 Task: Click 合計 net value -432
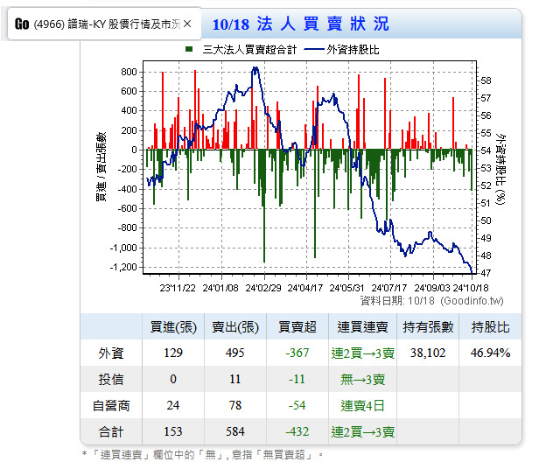pyautogui.click(x=297, y=431)
